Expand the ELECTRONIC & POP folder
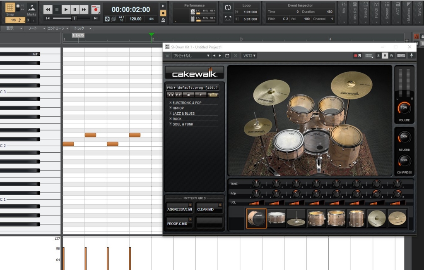The image size is (424, 270). coord(170,102)
